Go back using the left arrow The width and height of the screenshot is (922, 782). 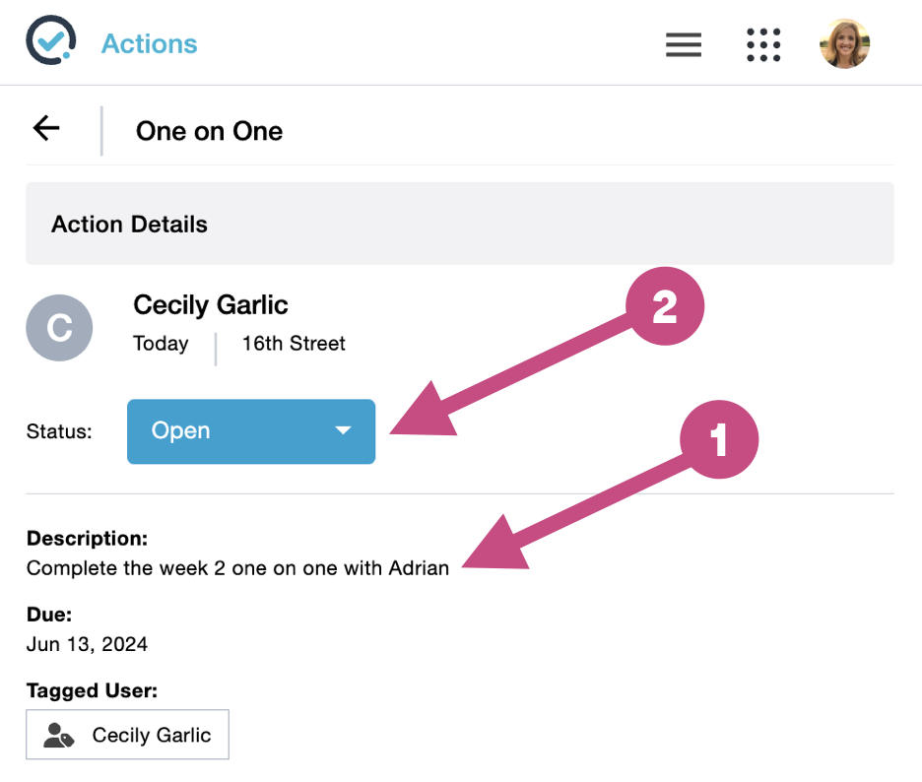(46, 128)
